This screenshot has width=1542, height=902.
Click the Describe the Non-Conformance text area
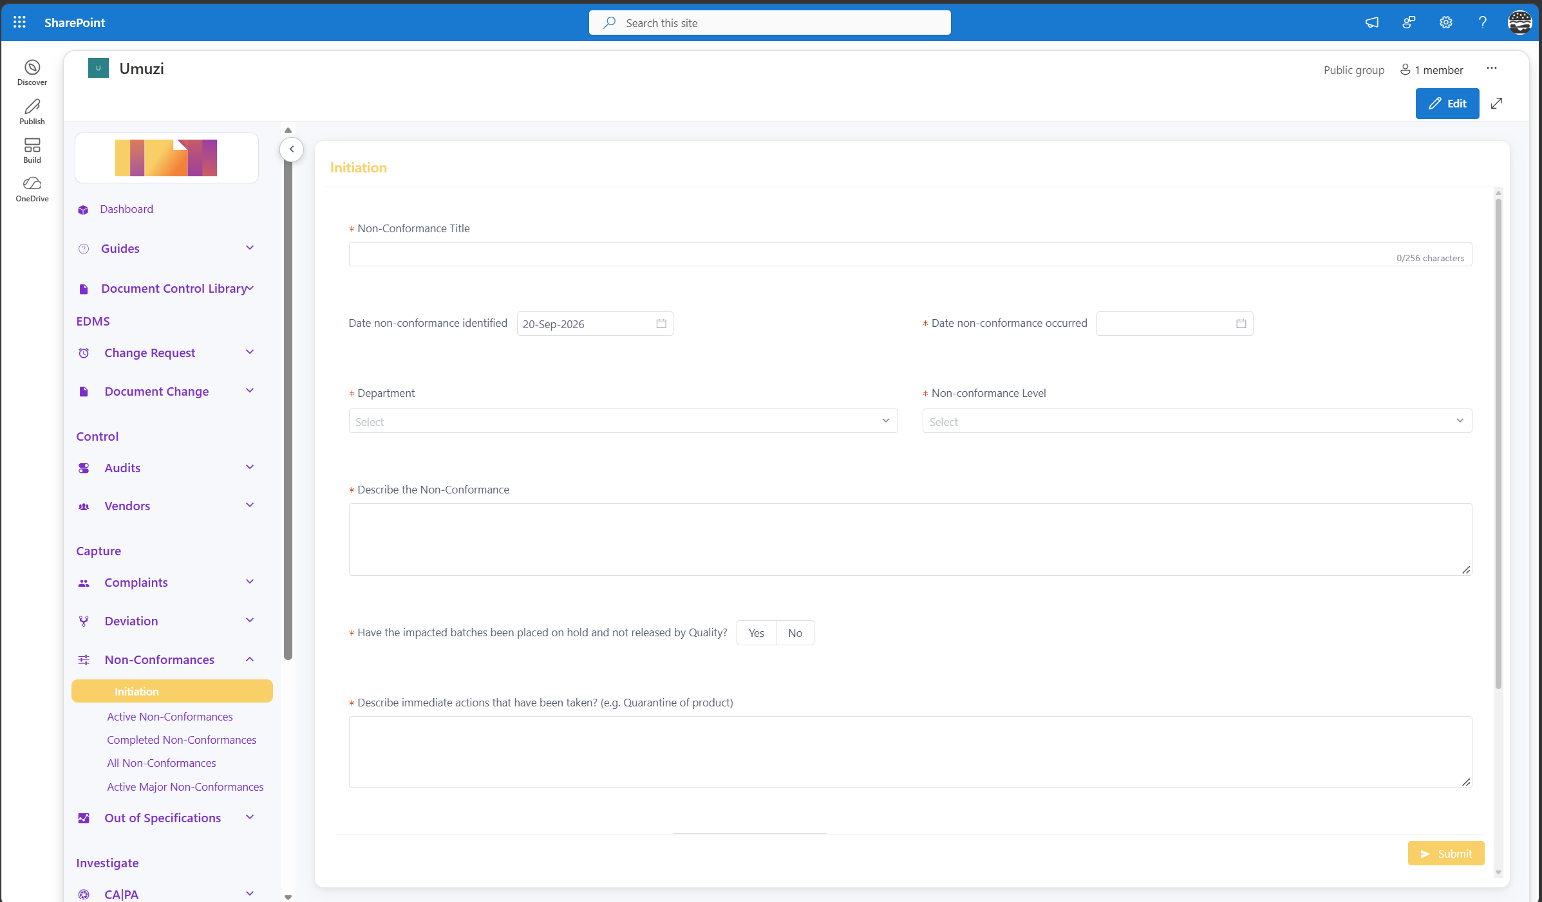pyautogui.click(x=910, y=539)
